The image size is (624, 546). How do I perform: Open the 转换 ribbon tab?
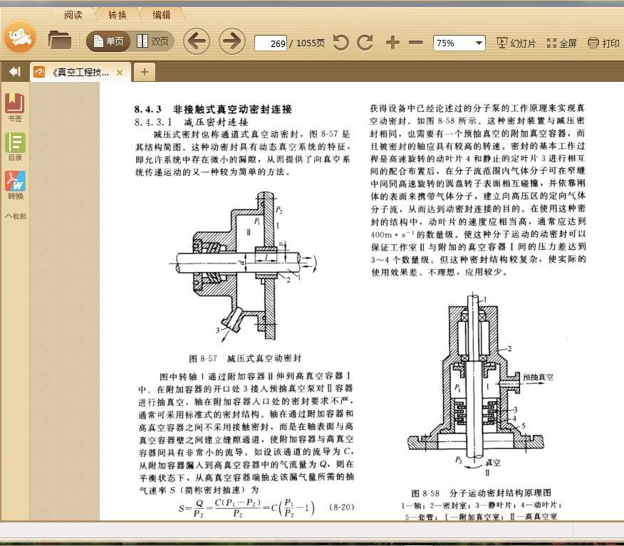point(118,15)
